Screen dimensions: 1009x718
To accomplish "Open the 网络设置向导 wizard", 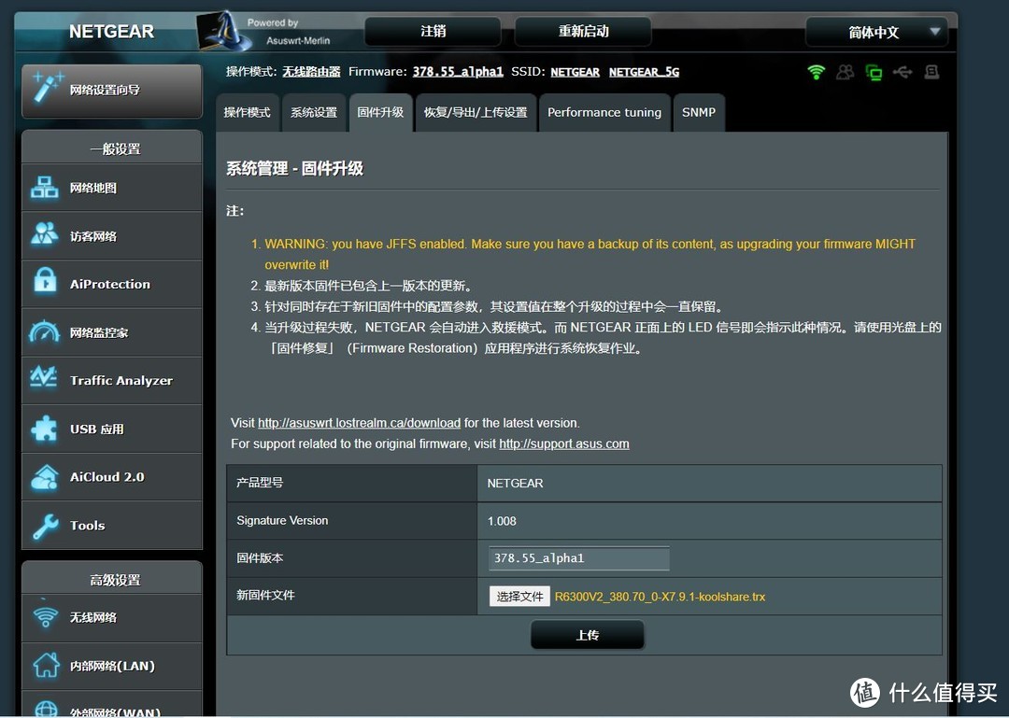I will tap(112, 90).
